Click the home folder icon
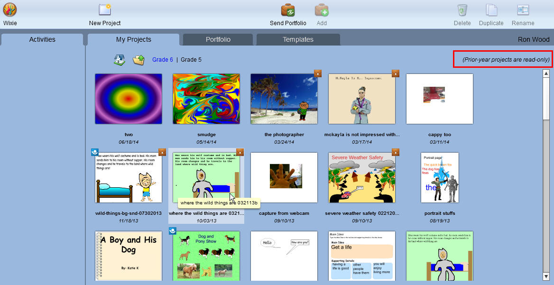Viewport: 554px width, 285px height. pos(120,60)
